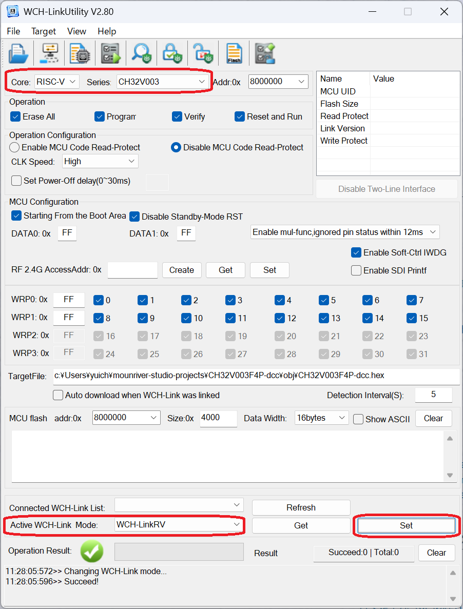Open the Target menu
Viewport: 463px width, 609px height.
(44, 31)
